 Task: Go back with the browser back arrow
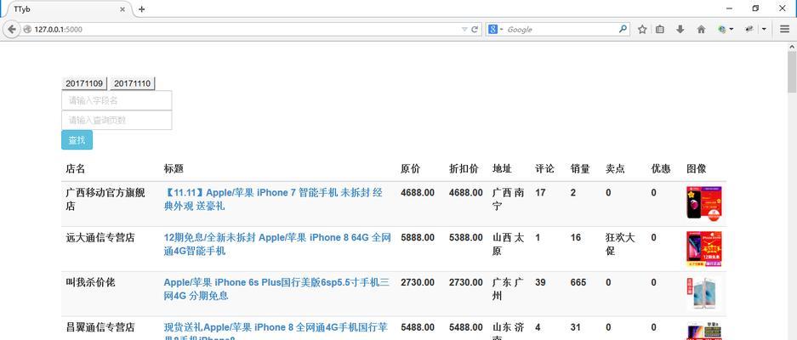11,30
